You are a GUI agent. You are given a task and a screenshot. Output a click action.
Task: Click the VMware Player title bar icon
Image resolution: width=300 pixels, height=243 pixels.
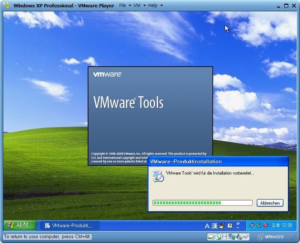(7, 5)
